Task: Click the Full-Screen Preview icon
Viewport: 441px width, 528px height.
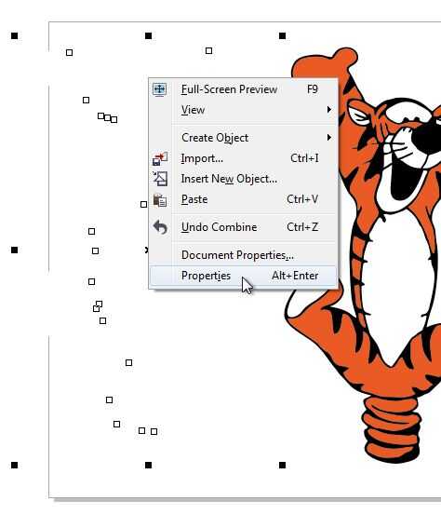Action: 159,89
